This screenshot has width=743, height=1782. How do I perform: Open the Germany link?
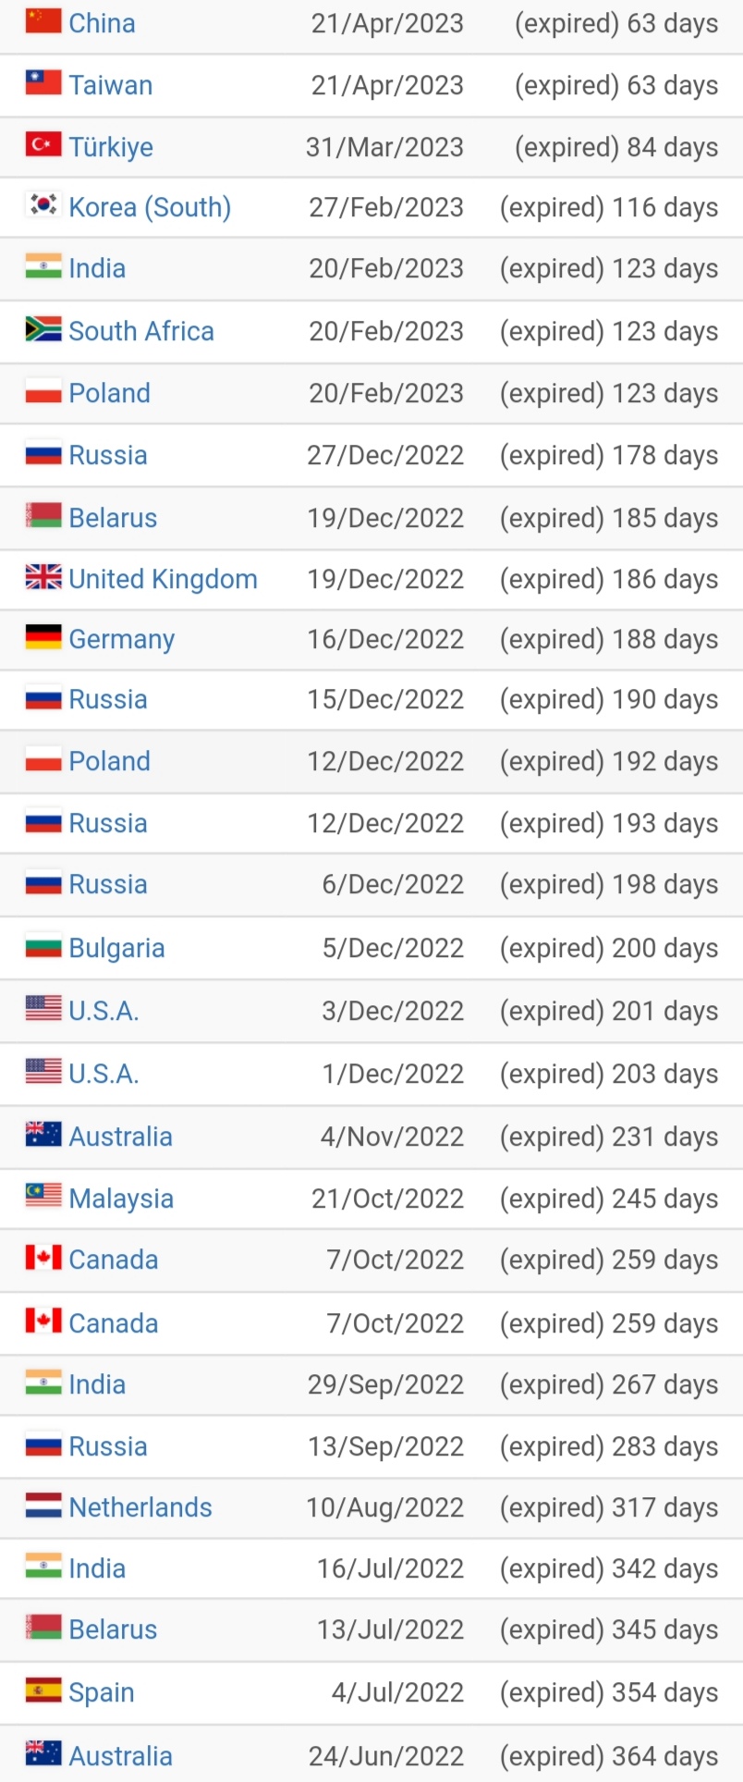click(x=121, y=639)
